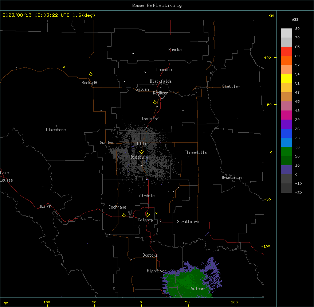
Task: Click the yellow V marker east of Calgary
Action: click(156, 213)
